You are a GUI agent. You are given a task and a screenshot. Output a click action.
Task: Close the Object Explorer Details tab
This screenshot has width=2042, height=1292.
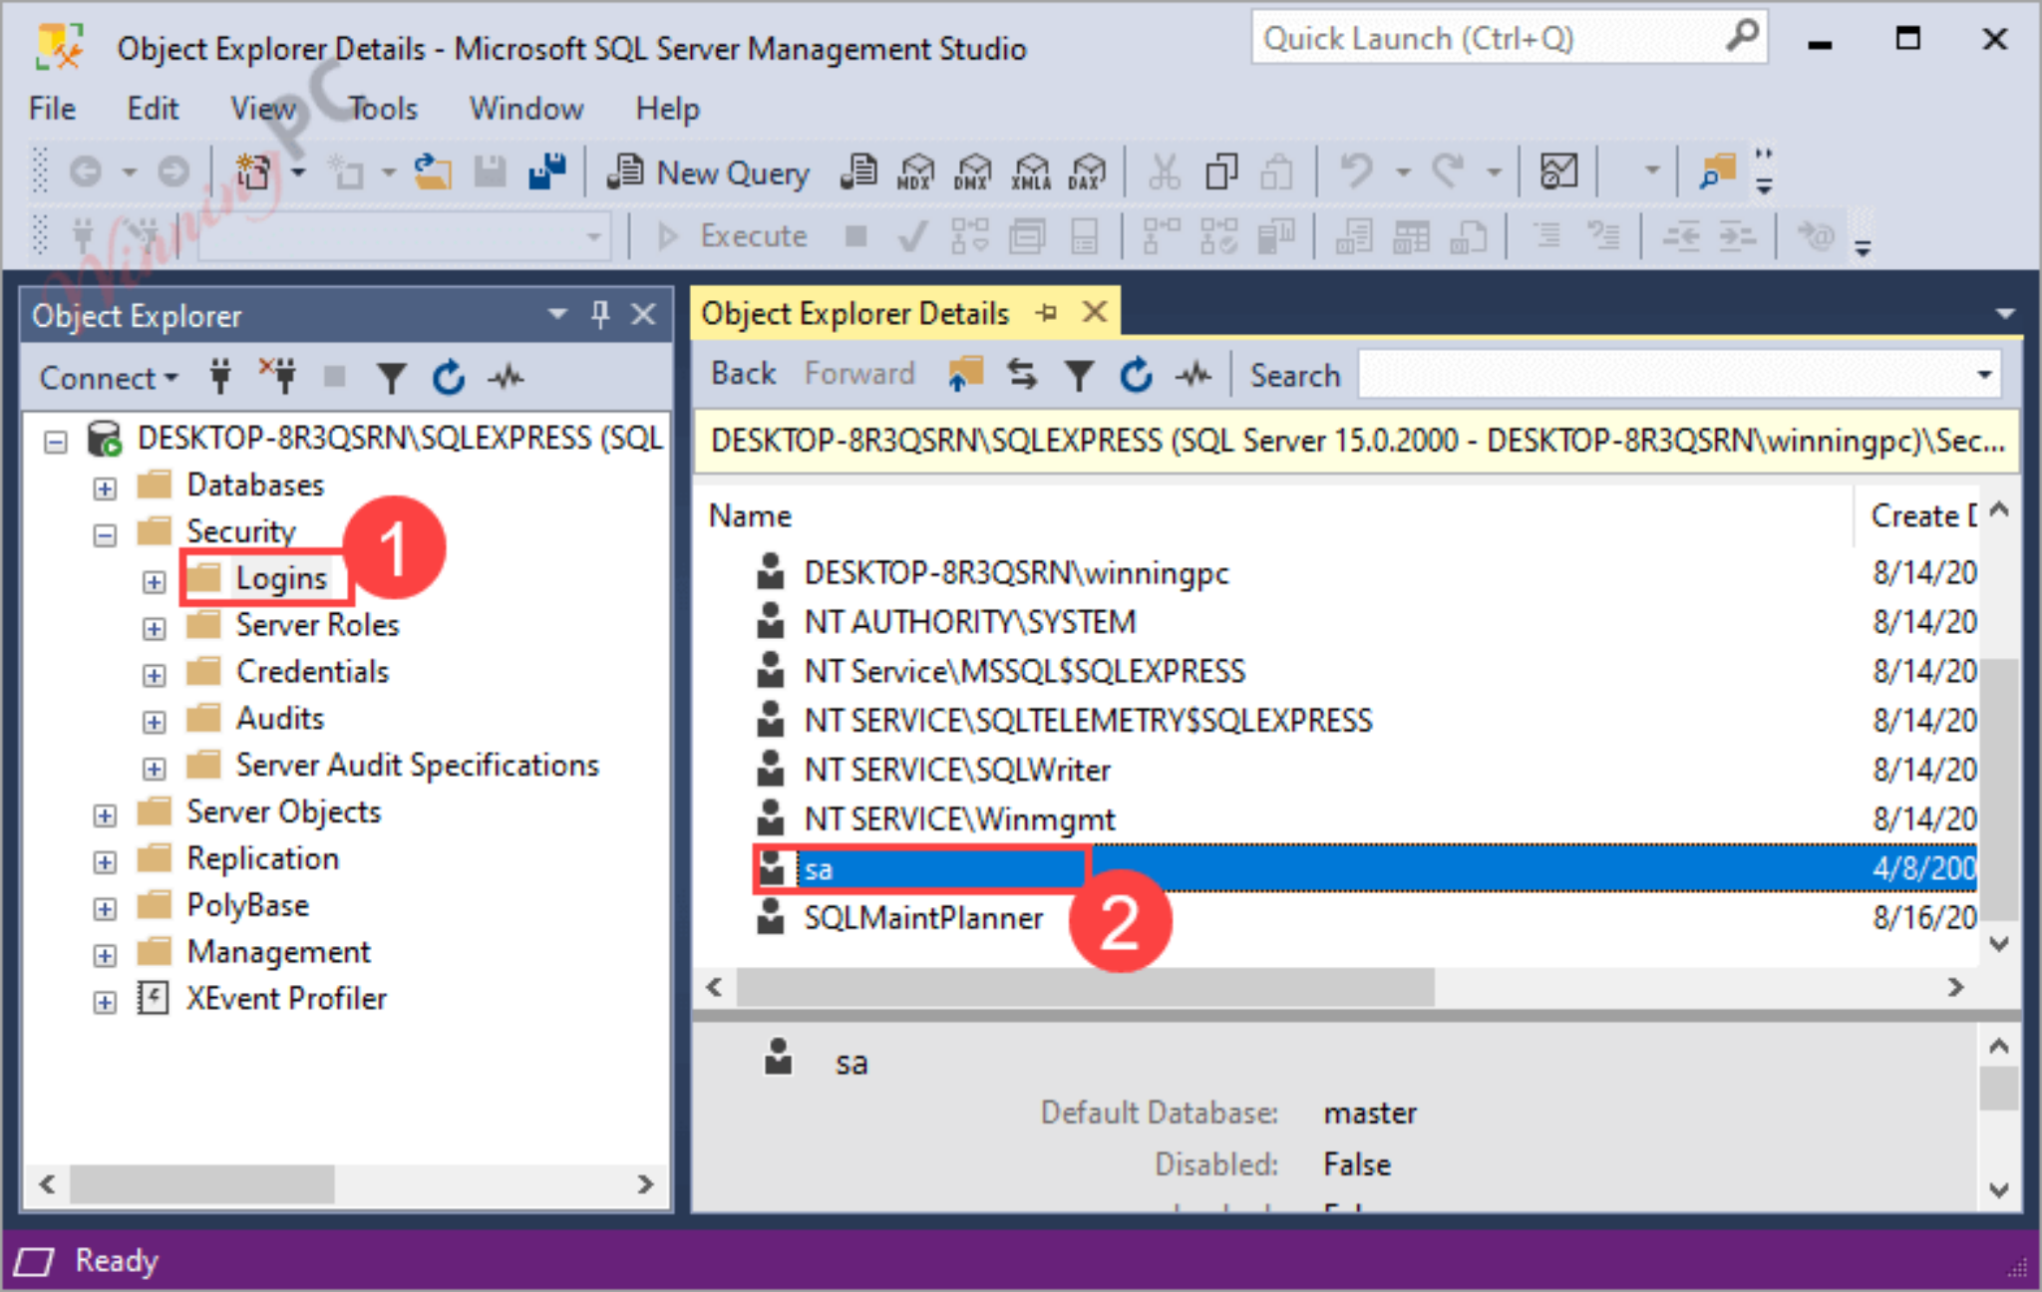coord(1095,312)
